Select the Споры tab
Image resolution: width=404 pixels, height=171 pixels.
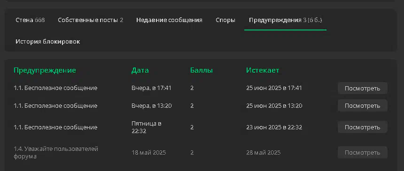click(x=225, y=20)
